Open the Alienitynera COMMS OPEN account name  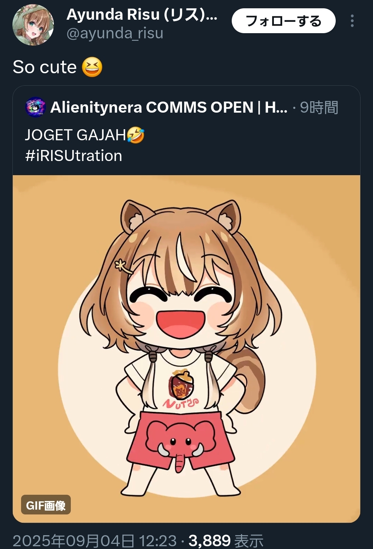169,107
